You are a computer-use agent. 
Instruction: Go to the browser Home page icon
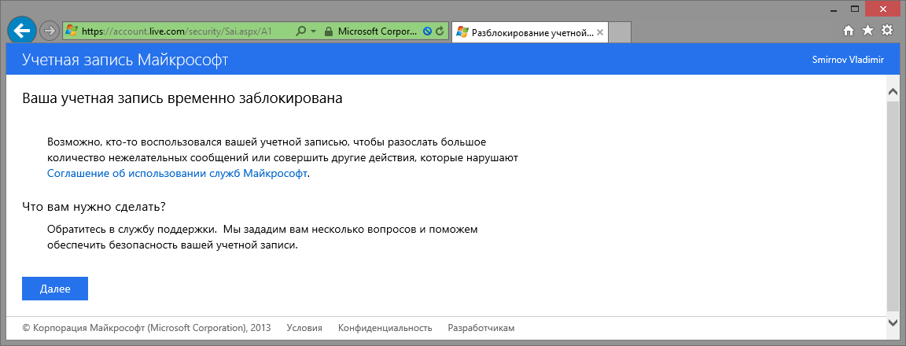coord(849,31)
